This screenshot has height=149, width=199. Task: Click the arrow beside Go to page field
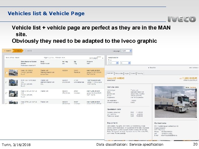103,58
